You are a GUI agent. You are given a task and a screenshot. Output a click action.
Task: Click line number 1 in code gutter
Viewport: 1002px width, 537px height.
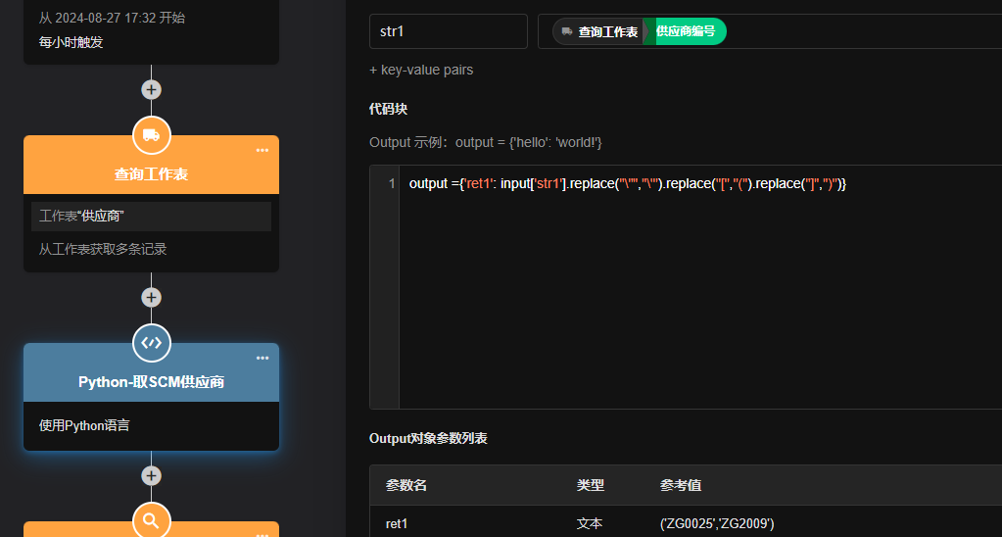coord(392,184)
